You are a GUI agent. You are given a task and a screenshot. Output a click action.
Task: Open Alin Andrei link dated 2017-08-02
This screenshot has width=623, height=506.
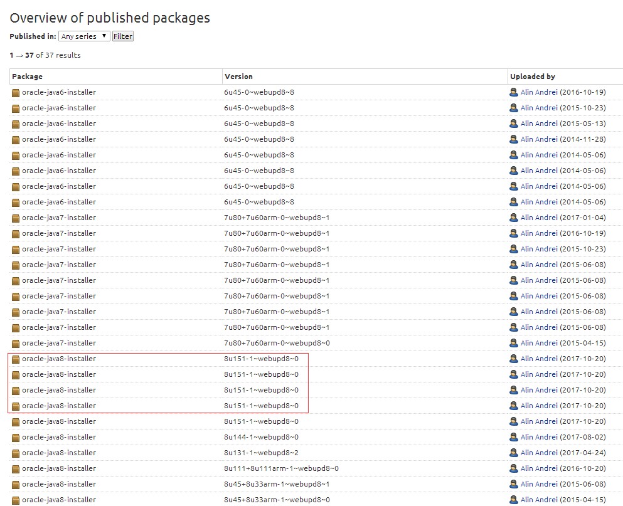pos(539,437)
